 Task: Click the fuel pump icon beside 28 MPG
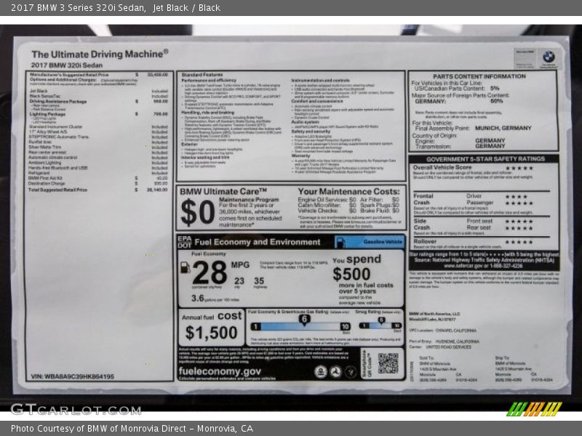click(x=186, y=267)
